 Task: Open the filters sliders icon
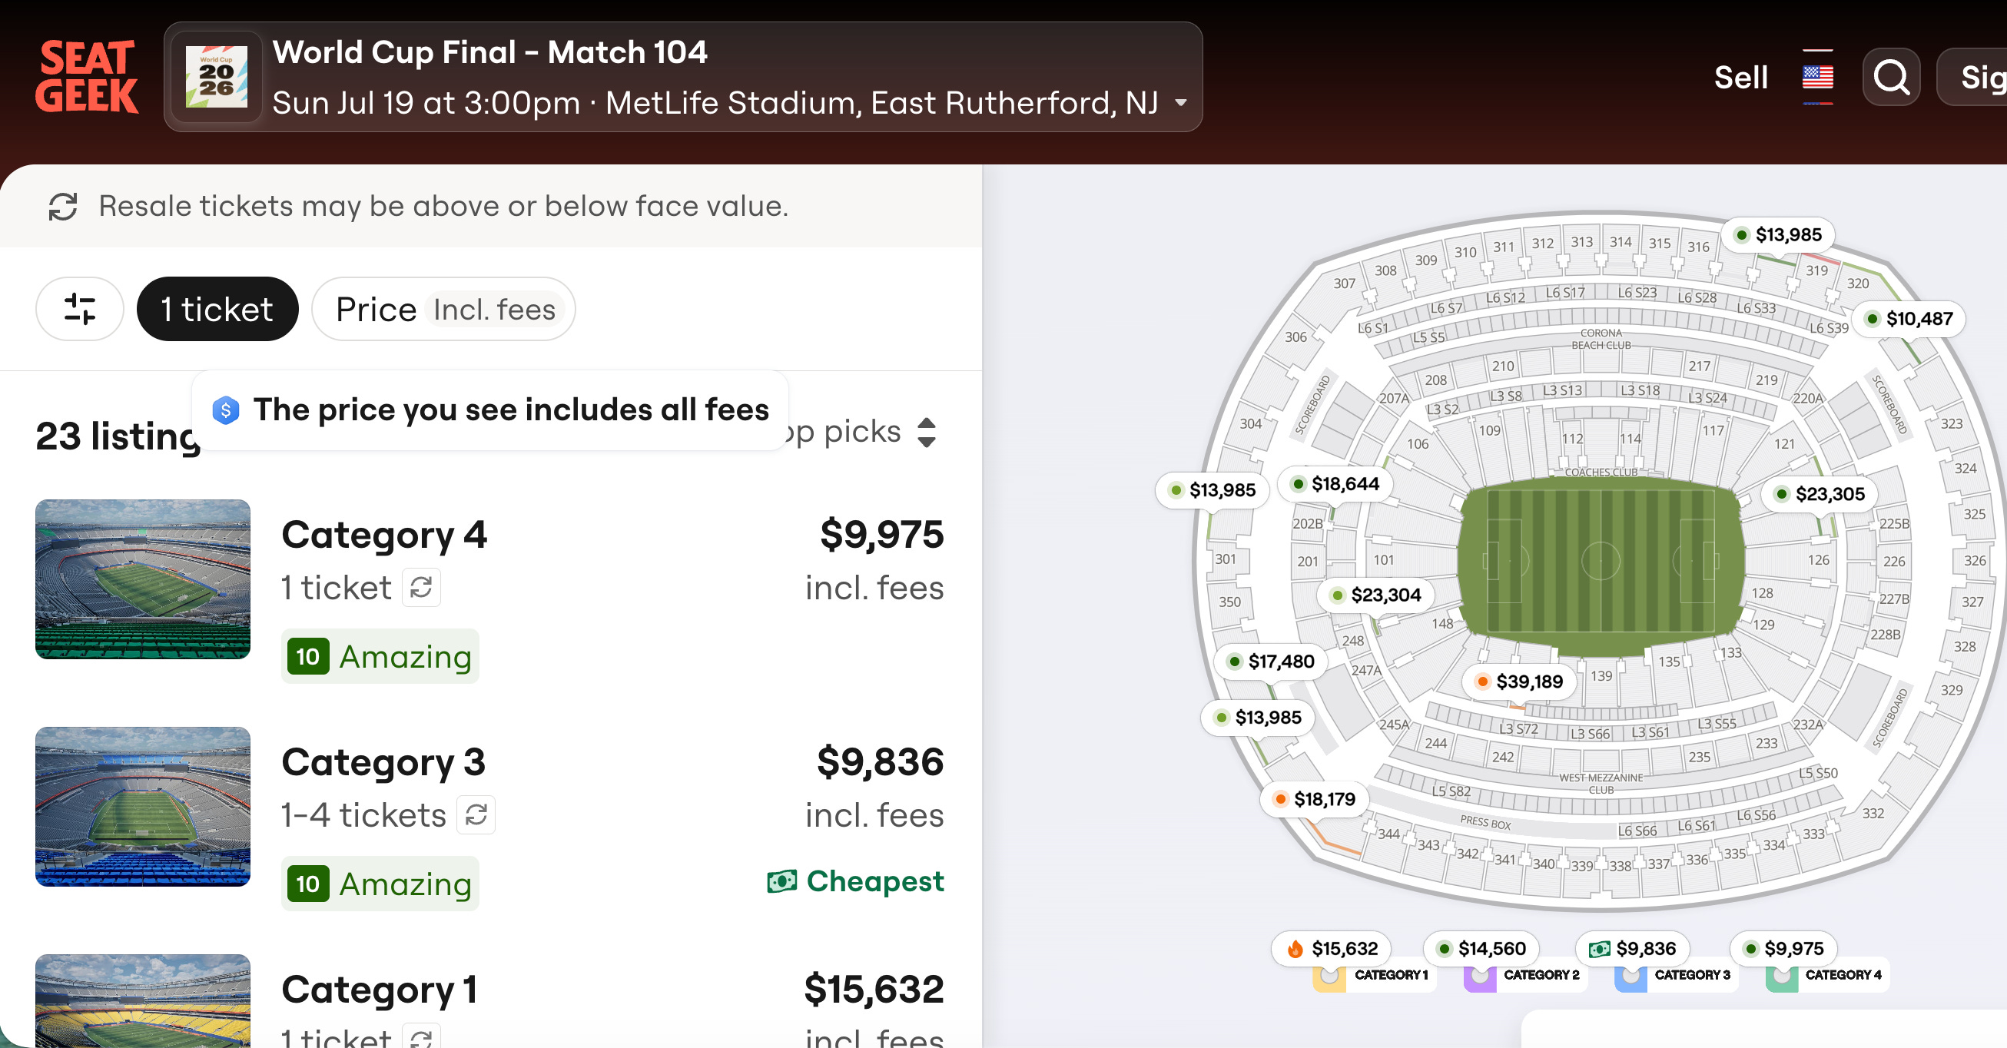click(x=79, y=310)
